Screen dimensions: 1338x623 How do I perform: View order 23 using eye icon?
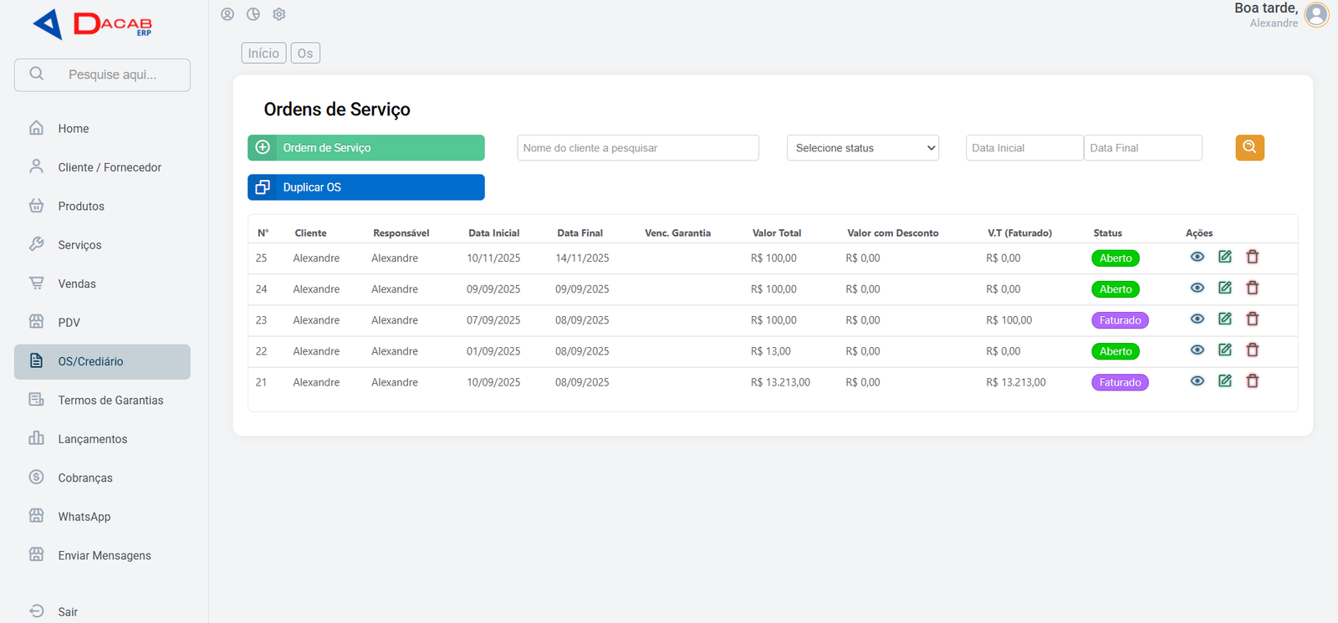point(1197,319)
